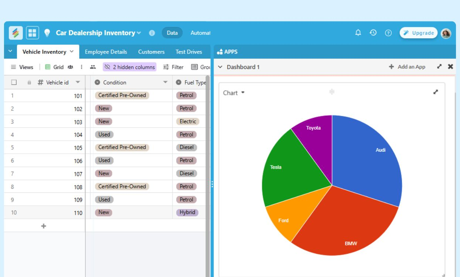Click the chart drag handle icon

[x=332, y=92]
